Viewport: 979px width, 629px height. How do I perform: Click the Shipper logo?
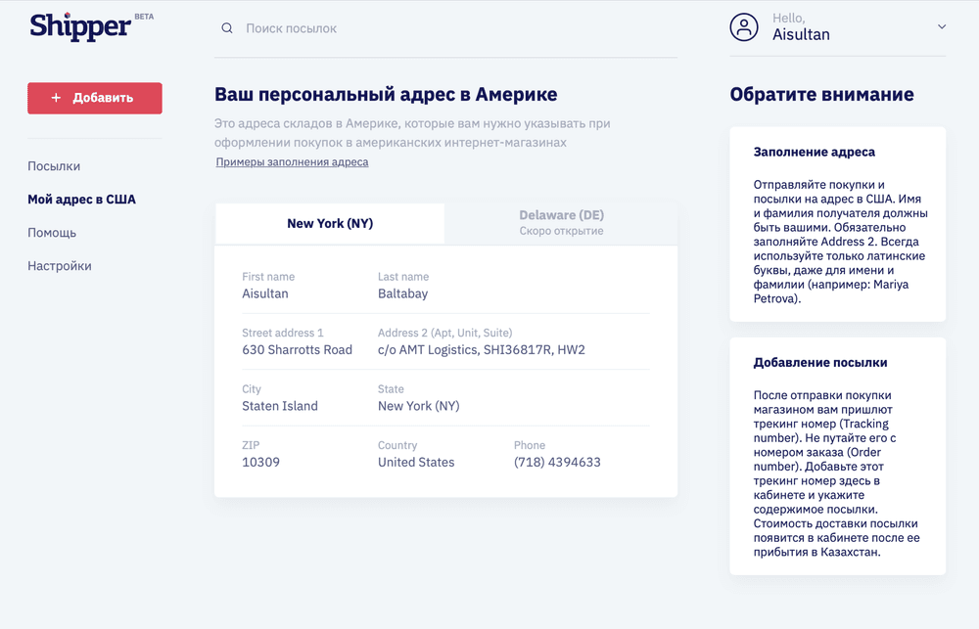pyautogui.click(x=80, y=26)
